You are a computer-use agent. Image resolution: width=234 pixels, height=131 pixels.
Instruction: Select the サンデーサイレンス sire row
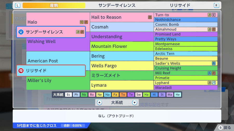[x=51, y=32]
